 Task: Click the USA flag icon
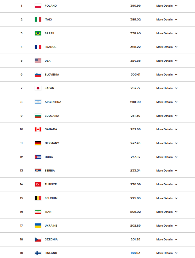click(38, 61)
